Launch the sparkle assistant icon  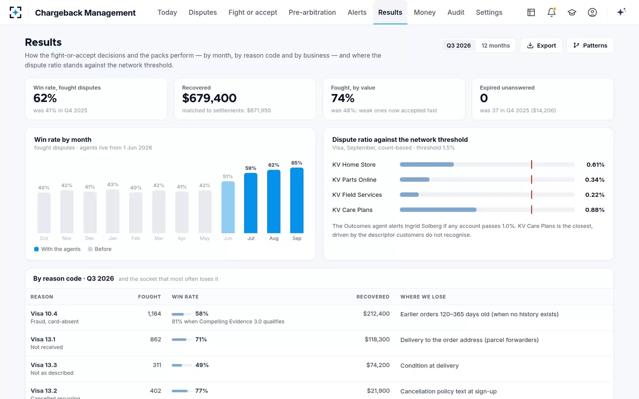coord(621,12)
